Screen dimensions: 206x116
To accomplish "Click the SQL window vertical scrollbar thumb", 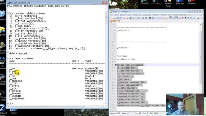I will point(106,17).
